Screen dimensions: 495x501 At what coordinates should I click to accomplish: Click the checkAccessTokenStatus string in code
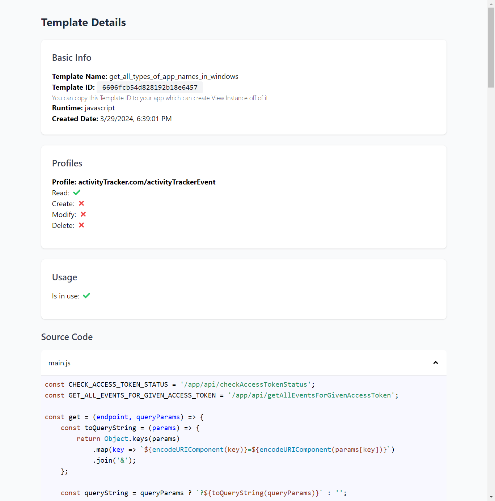coord(246,385)
